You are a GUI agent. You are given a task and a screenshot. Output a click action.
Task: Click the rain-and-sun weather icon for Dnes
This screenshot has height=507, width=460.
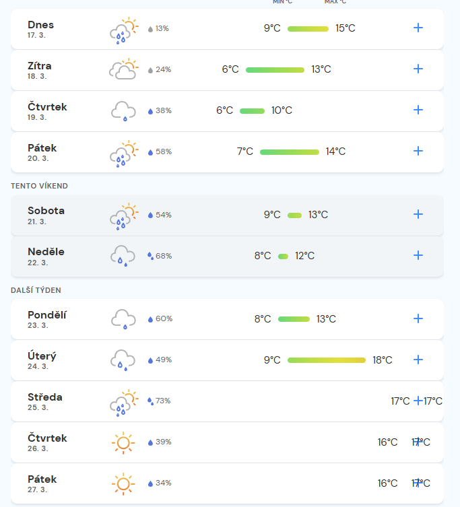click(124, 30)
